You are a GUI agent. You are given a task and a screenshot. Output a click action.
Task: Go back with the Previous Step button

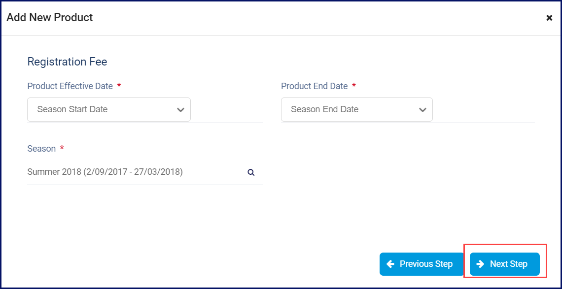tap(421, 264)
